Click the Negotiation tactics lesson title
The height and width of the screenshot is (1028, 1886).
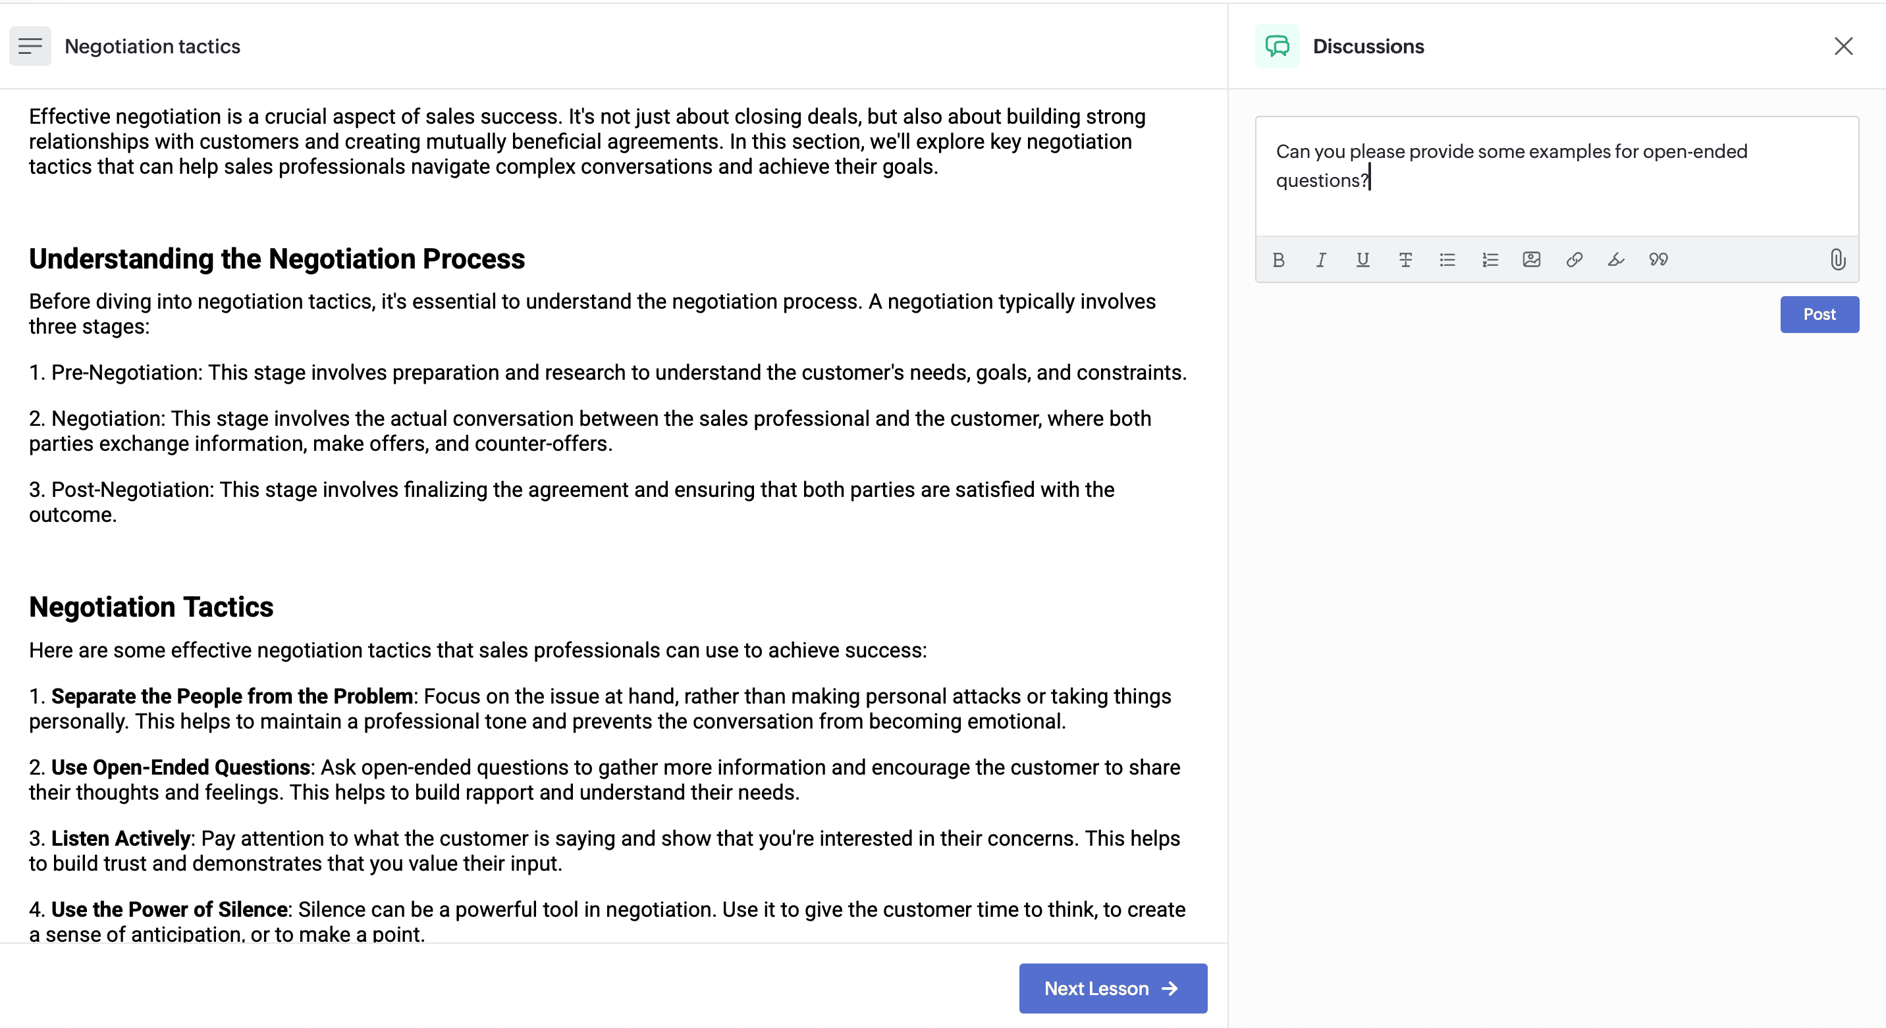(152, 46)
